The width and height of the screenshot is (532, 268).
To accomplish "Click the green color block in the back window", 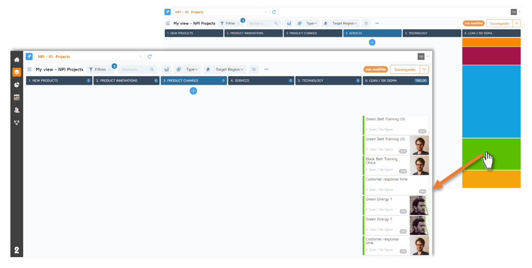I will pos(491,154).
